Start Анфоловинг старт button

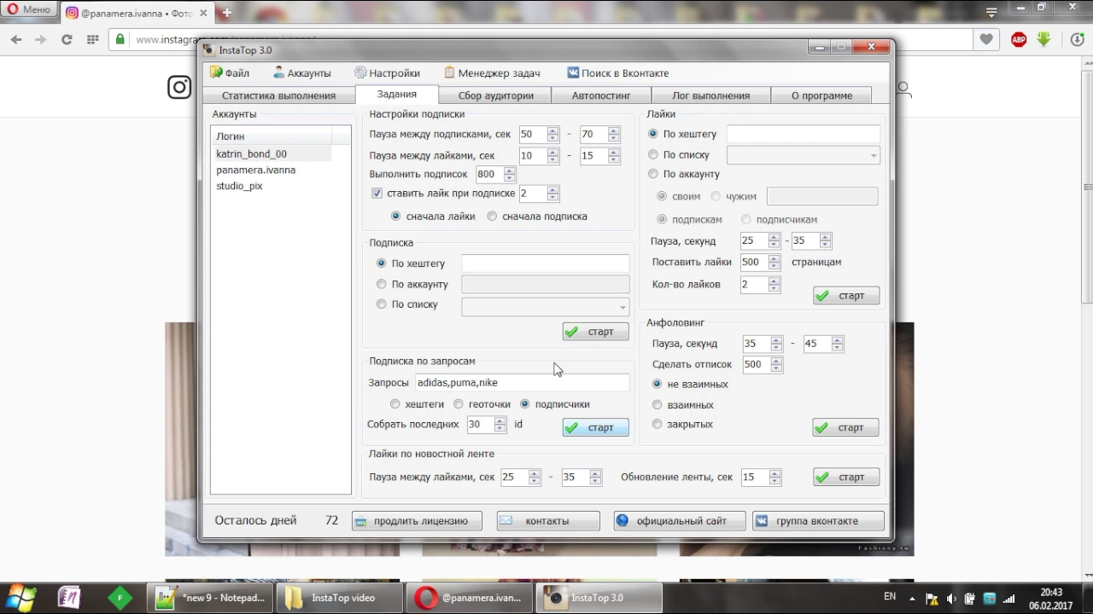[845, 427]
